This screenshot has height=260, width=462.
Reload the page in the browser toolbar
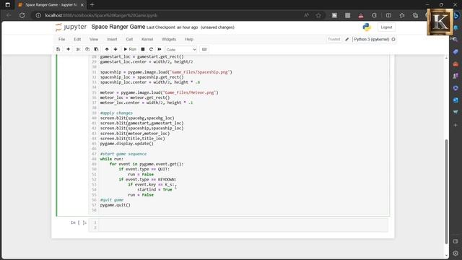pos(22,15)
